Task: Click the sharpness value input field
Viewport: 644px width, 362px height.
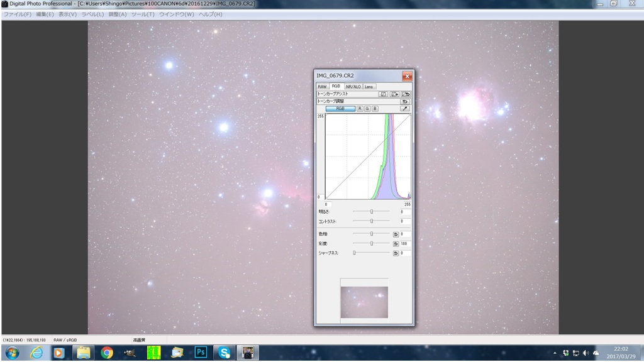Action: [x=405, y=253]
